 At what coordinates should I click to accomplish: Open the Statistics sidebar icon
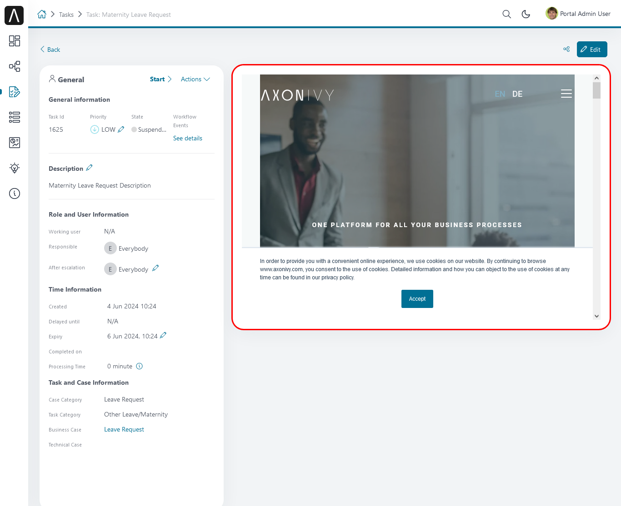pyautogui.click(x=15, y=143)
